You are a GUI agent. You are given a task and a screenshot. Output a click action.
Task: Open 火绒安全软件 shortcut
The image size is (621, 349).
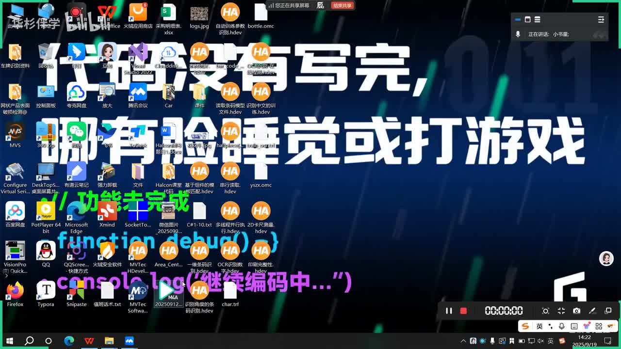(107, 255)
